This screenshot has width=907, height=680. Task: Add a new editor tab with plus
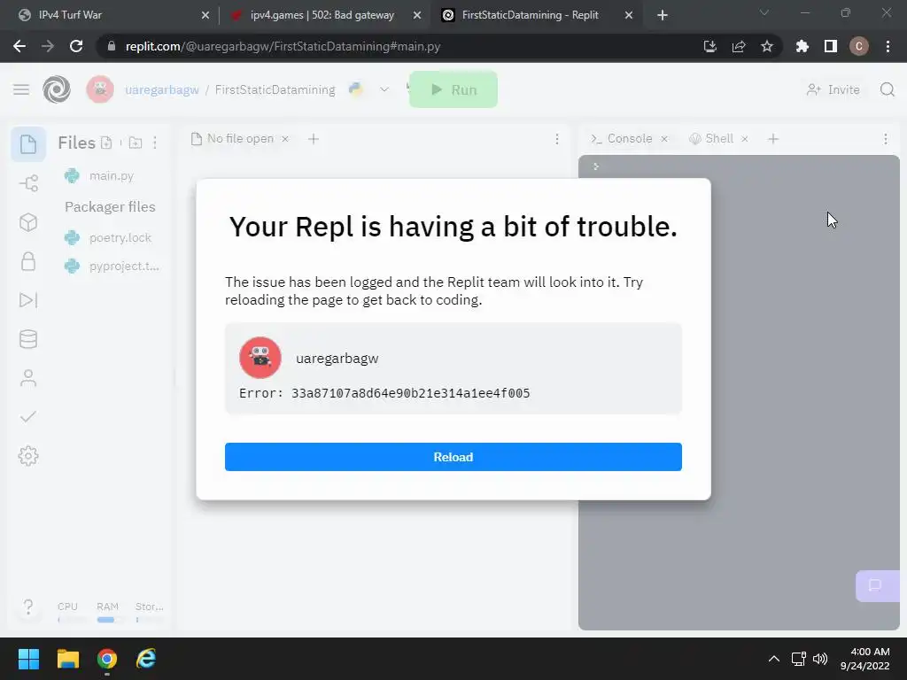(x=314, y=139)
